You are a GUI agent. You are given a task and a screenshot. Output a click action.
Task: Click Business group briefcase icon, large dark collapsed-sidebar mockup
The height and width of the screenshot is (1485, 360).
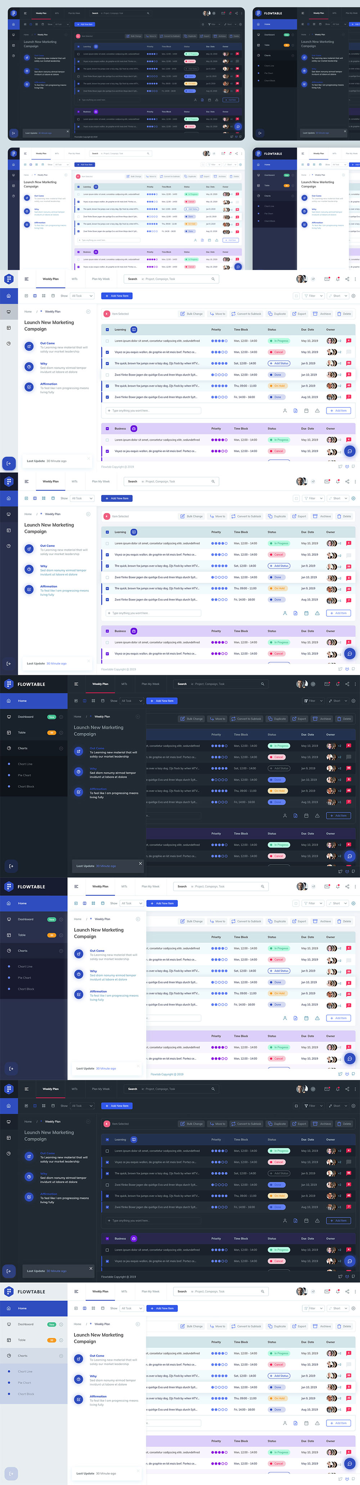[x=134, y=1238]
